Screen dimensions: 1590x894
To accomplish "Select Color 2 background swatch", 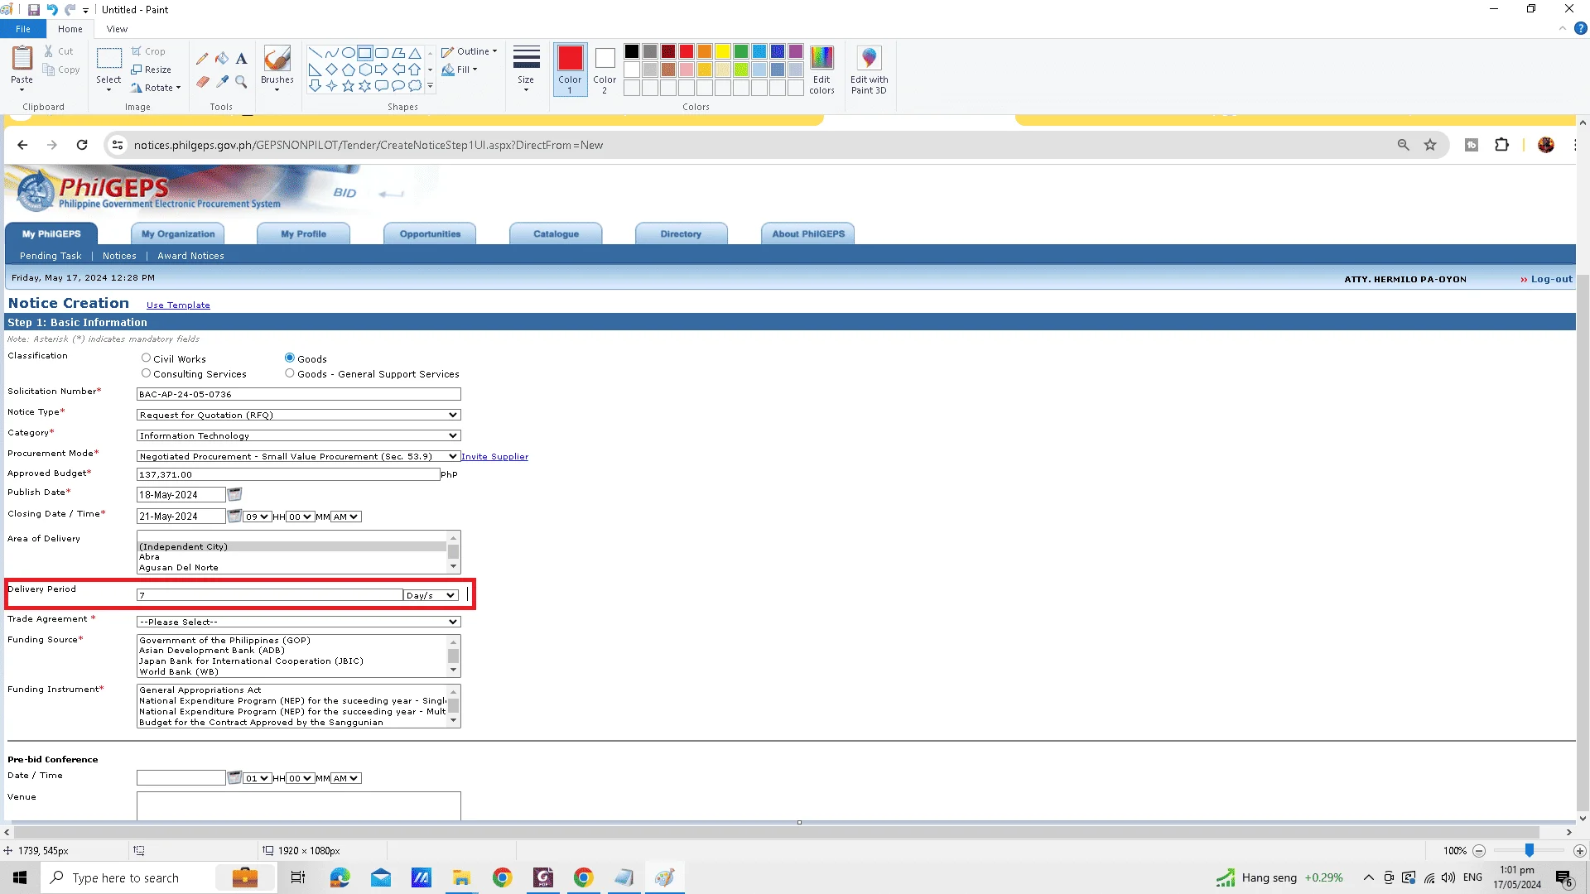I will click(605, 70).
